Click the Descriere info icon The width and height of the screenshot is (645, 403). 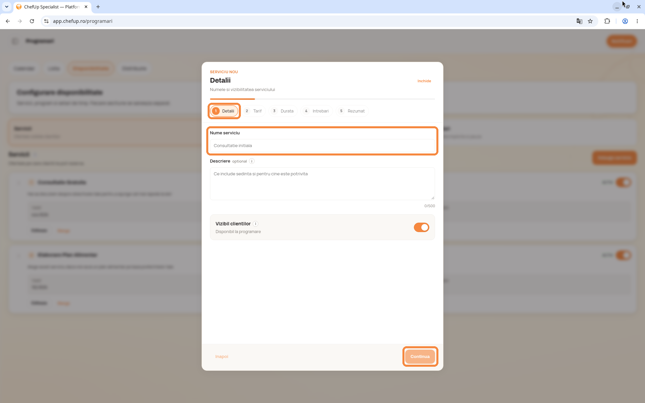[x=252, y=161]
